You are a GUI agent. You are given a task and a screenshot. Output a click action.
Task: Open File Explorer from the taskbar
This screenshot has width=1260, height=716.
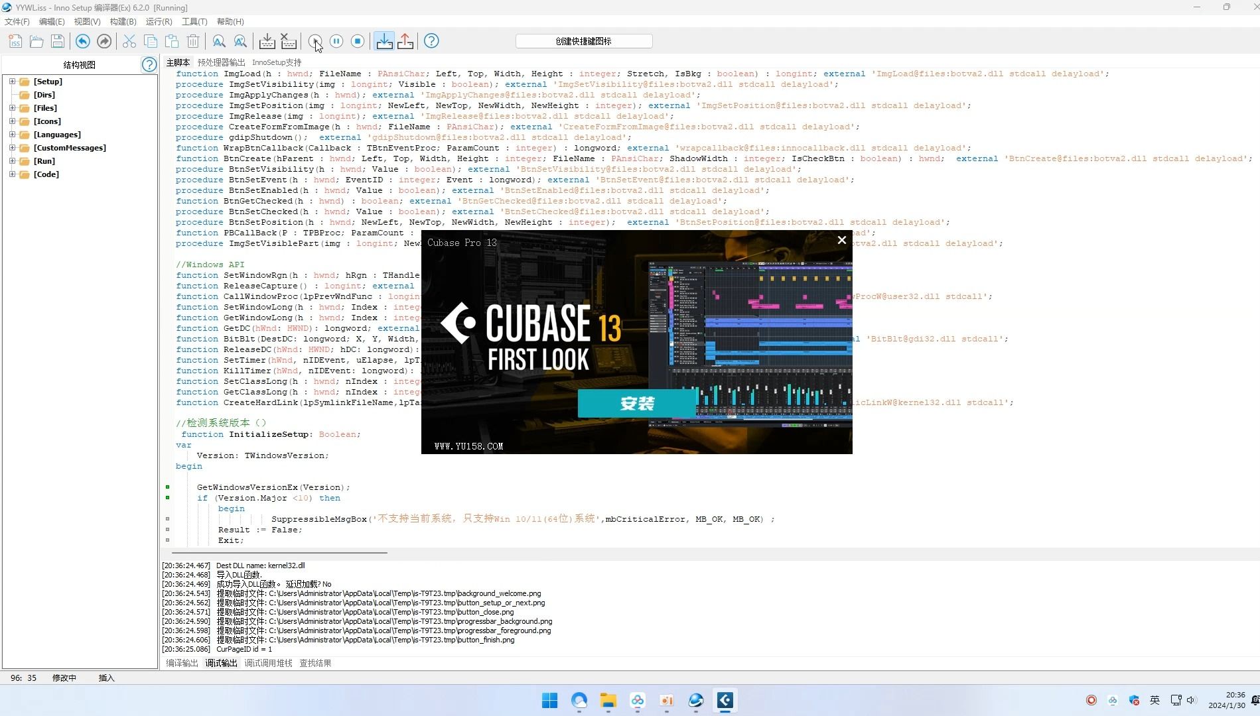pyautogui.click(x=608, y=701)
